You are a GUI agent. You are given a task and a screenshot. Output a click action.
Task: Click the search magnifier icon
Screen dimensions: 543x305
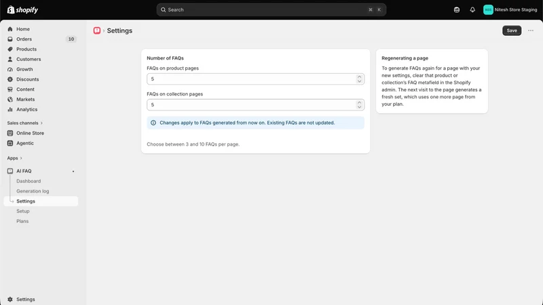(163, 9)
